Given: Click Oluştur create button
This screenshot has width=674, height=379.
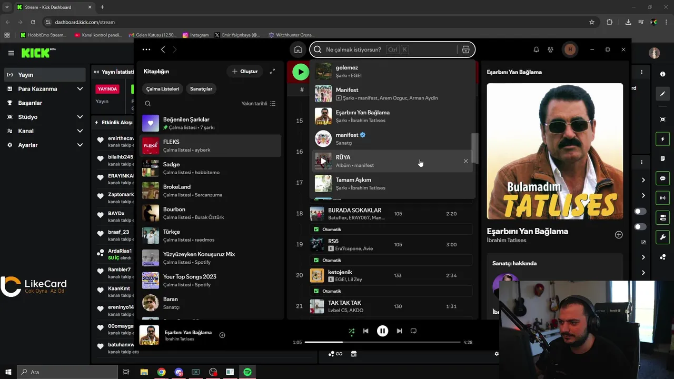Looking at the screenshot, I should (x=245, y=71).
